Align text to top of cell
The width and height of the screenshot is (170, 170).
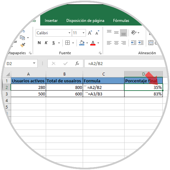coord(109,32)
